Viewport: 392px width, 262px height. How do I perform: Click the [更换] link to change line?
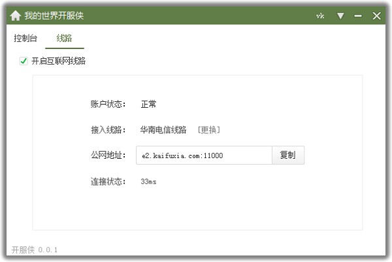click(209, 130)
